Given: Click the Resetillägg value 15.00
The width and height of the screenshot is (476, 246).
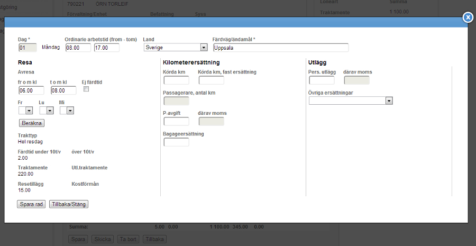Looking at the screenshot, I should [x=24, y=190].
